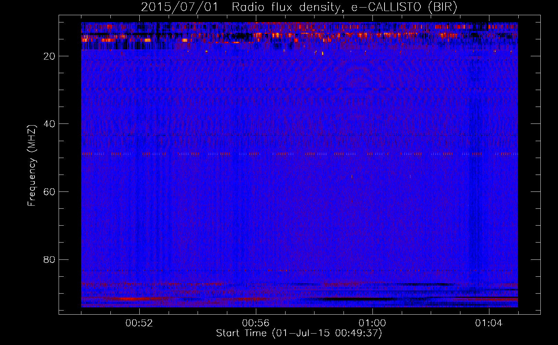Click the 20 frequency tick label
The height and width of the screenshot is (345, 558).
pos(49,56)
